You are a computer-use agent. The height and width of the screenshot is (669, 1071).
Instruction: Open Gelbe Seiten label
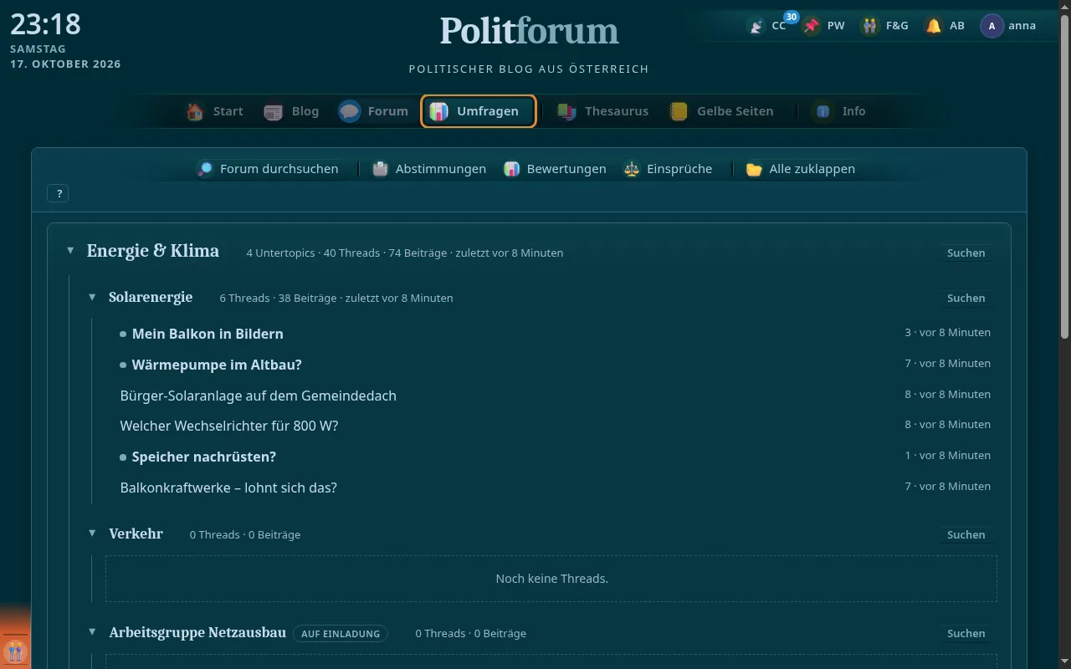click(735, 111)
